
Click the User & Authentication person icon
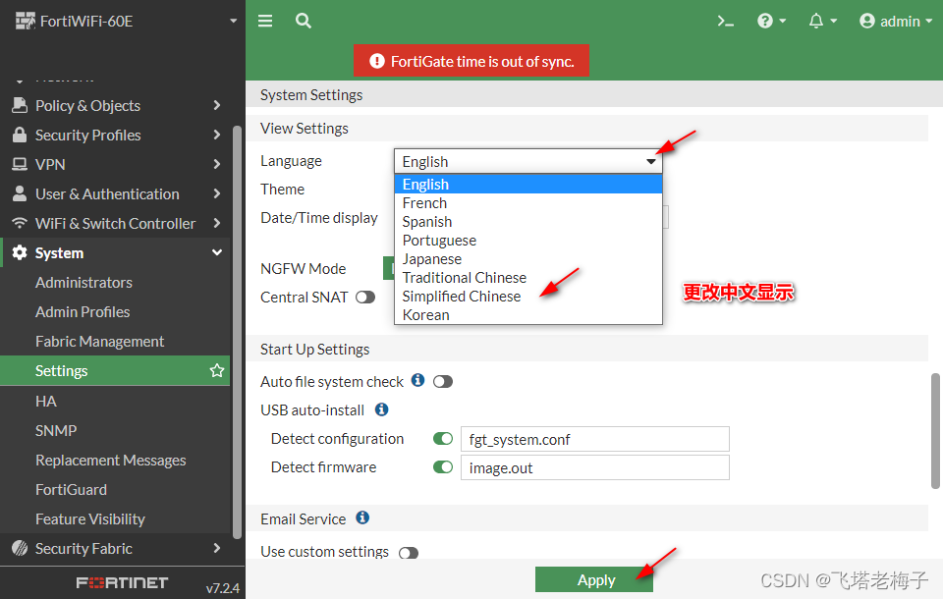pos(20,193)
